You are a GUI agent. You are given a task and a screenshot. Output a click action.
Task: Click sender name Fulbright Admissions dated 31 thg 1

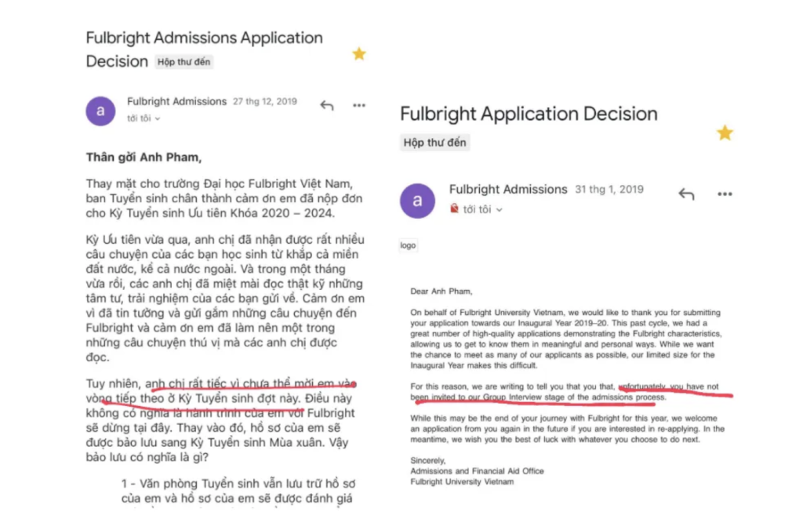click(508, 190)
